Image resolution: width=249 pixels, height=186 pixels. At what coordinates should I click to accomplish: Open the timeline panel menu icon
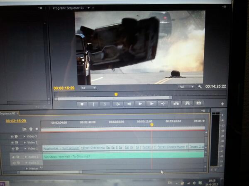pyautogui.click(x=203, y=110)
